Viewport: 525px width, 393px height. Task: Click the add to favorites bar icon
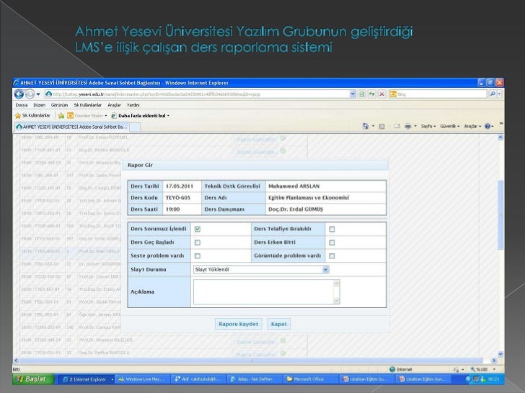point(61,116)
